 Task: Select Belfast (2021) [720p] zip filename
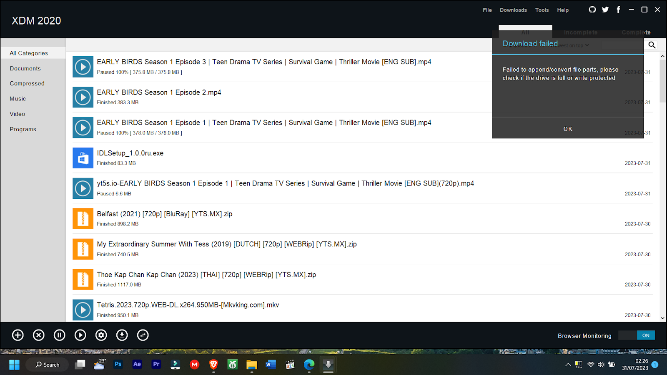[165, 214]
